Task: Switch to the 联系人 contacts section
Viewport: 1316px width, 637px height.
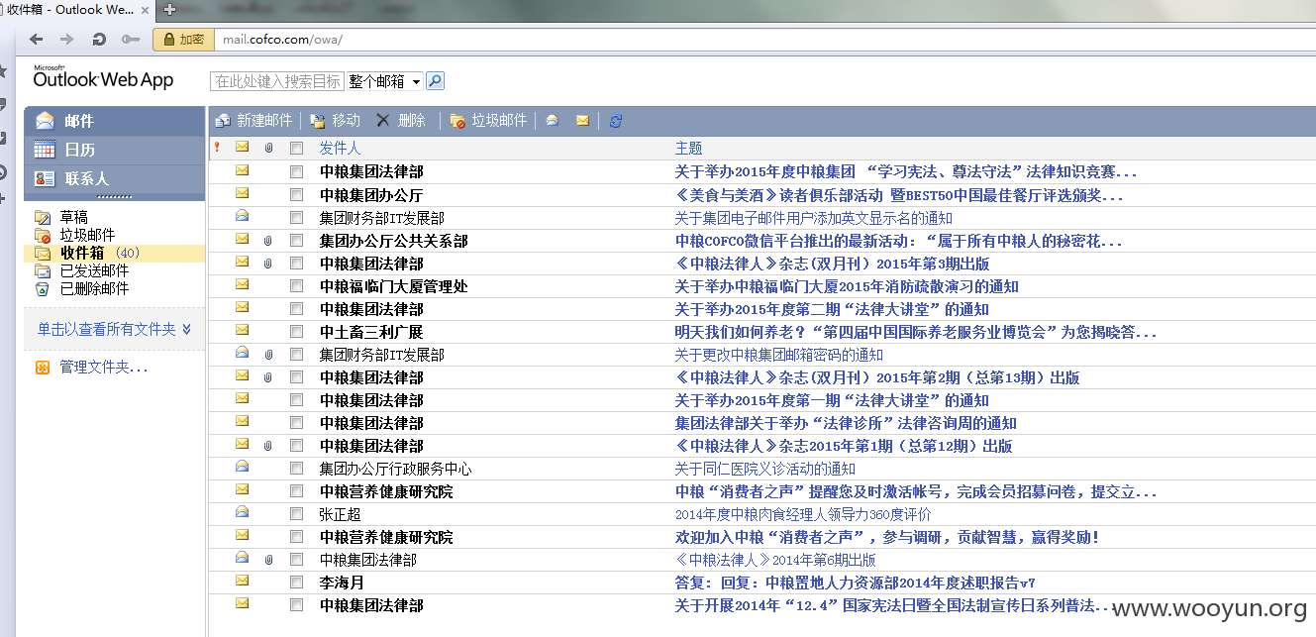Action: 115,178
